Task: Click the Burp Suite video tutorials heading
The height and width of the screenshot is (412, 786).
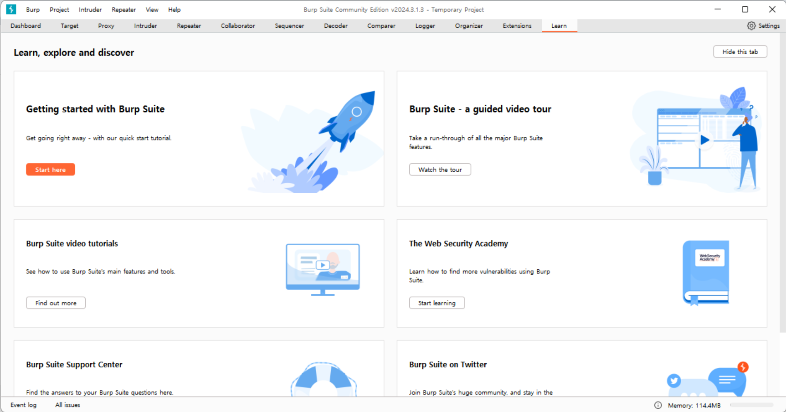Action: pos(72,243)
